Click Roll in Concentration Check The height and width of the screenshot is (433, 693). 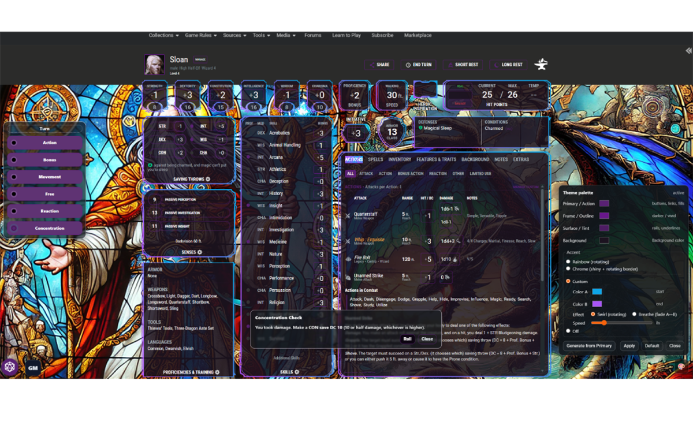[x=408, y=339]
